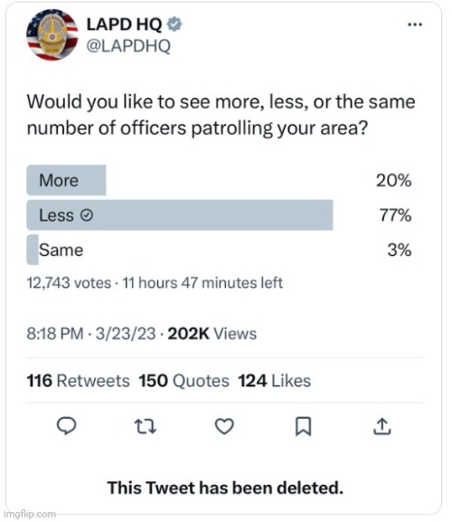Viewport: 452px width, 522px height.
Task: Click the share upload icon
Action: tap(381, 426)
